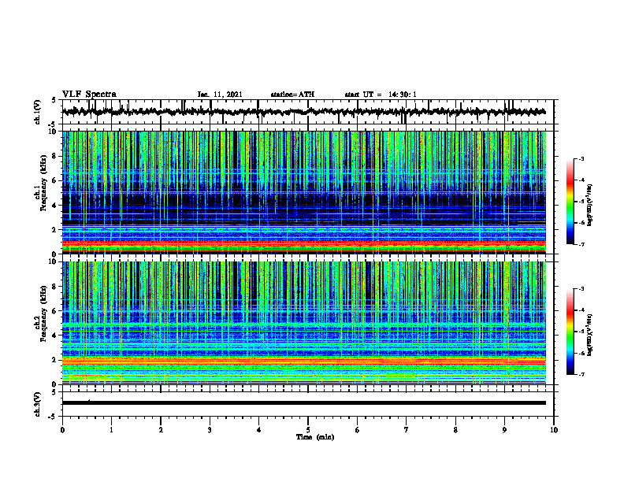Click the date text 'Jan. 11, 2021'

[x=220, y=95]
